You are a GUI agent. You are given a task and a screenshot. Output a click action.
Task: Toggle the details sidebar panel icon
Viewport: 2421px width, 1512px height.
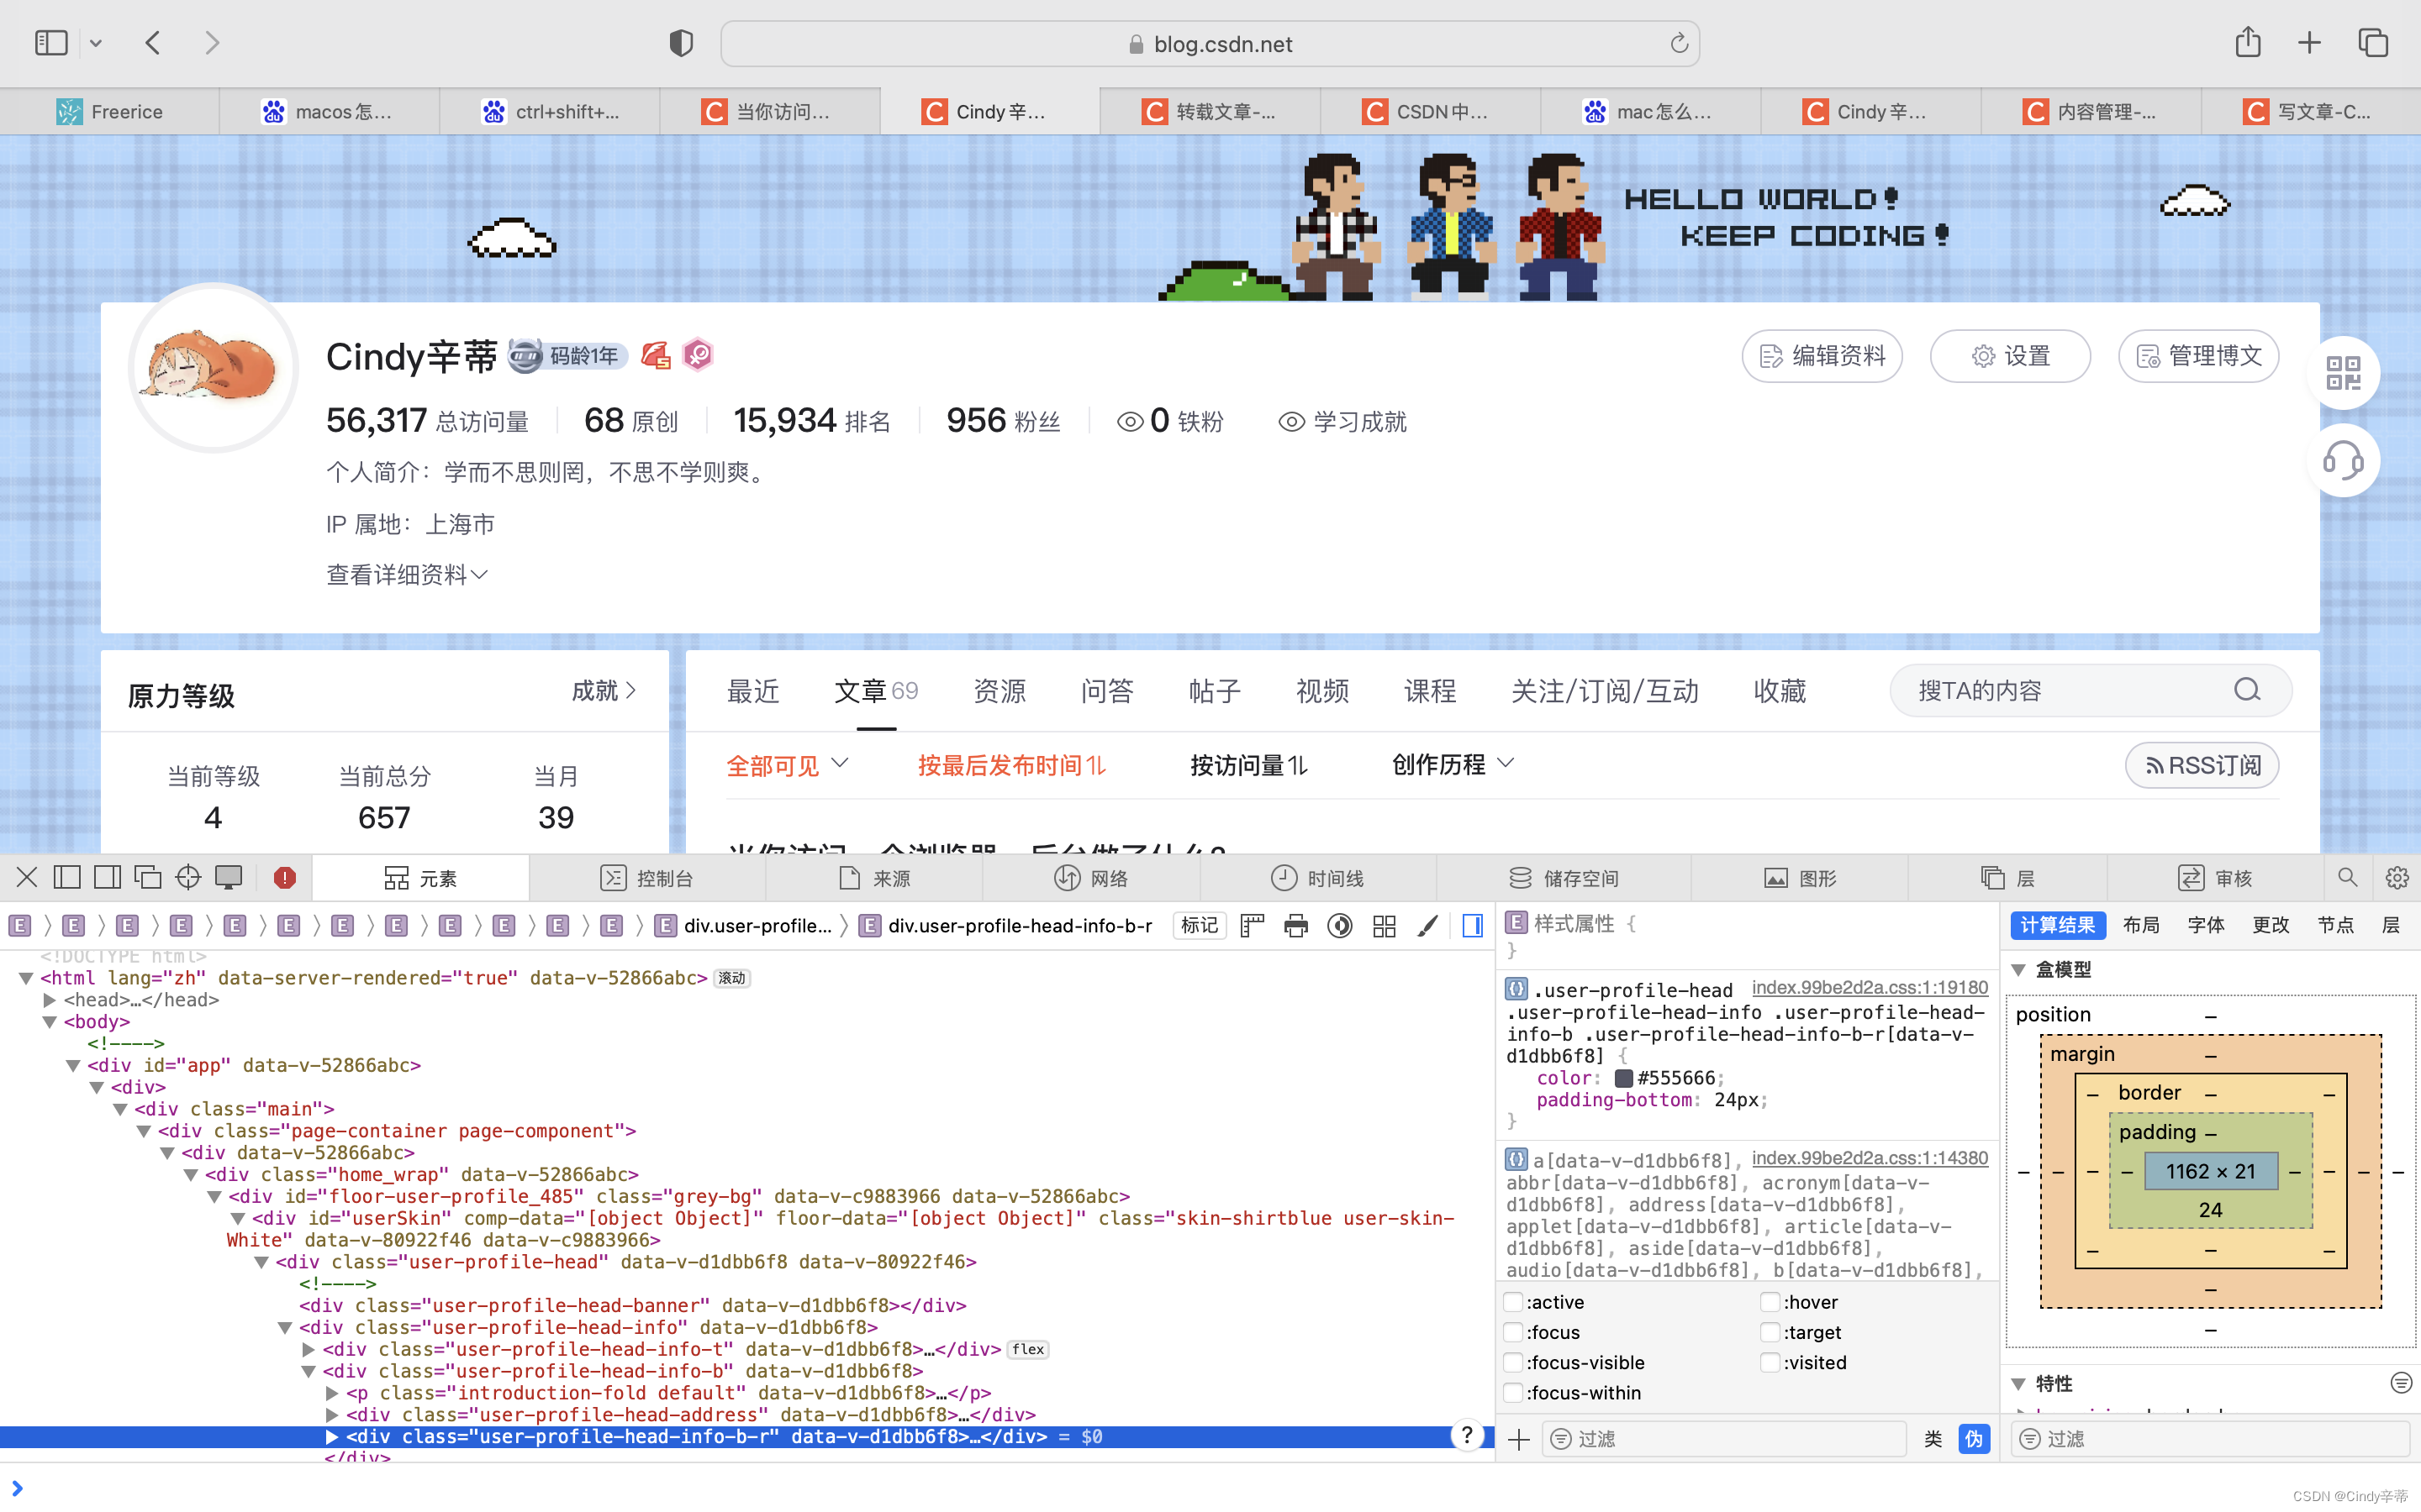point(1473,926)
